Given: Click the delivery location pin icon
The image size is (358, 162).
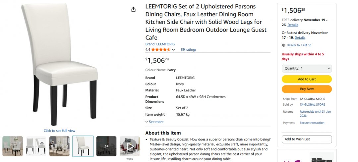Looking at the screenshot, I should tap(283, 45).
